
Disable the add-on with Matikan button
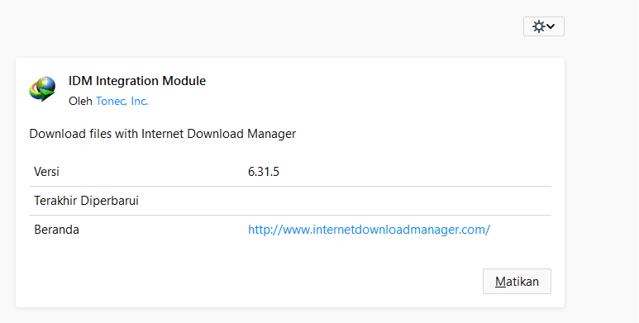(517, 281)
